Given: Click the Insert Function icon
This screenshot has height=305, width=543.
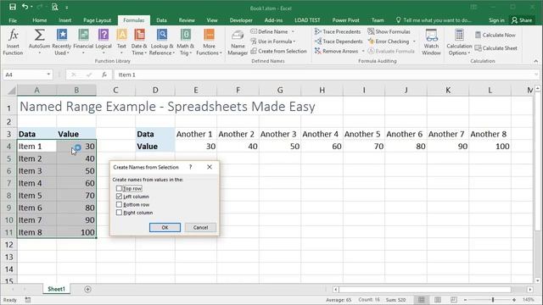Looking at the screenshot, I should [13, 42].
